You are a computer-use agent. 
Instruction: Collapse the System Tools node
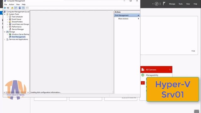[5, 14]
